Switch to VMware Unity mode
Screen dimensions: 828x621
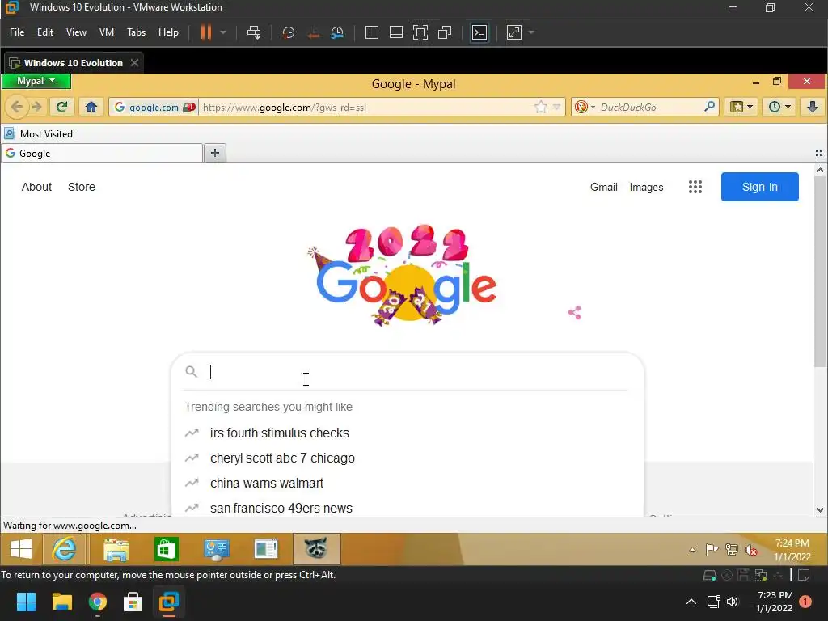[445, 32]
